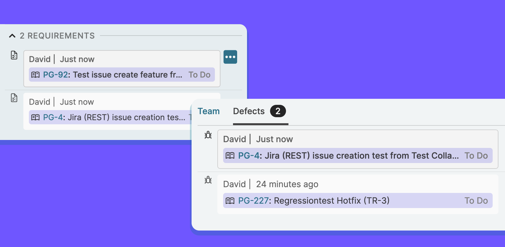Image resolution: width=505 pixels, height=247 pixels.
Task: Open the PG-92 issue link
Action: click(55, 75)
